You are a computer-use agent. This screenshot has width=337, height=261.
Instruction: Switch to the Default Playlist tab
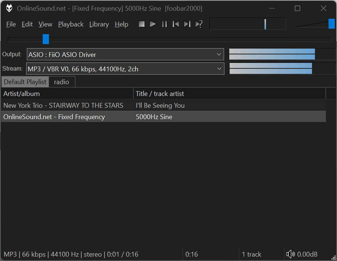25,82
